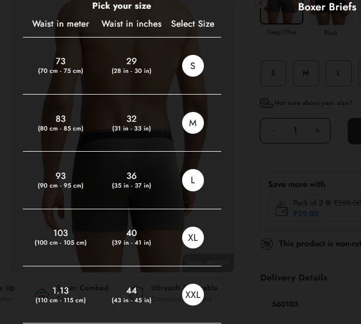The width and height of the screenshot is (361, 324).
Task: Click the previous arrow on color carousel
Action: (x=261, y=3)
